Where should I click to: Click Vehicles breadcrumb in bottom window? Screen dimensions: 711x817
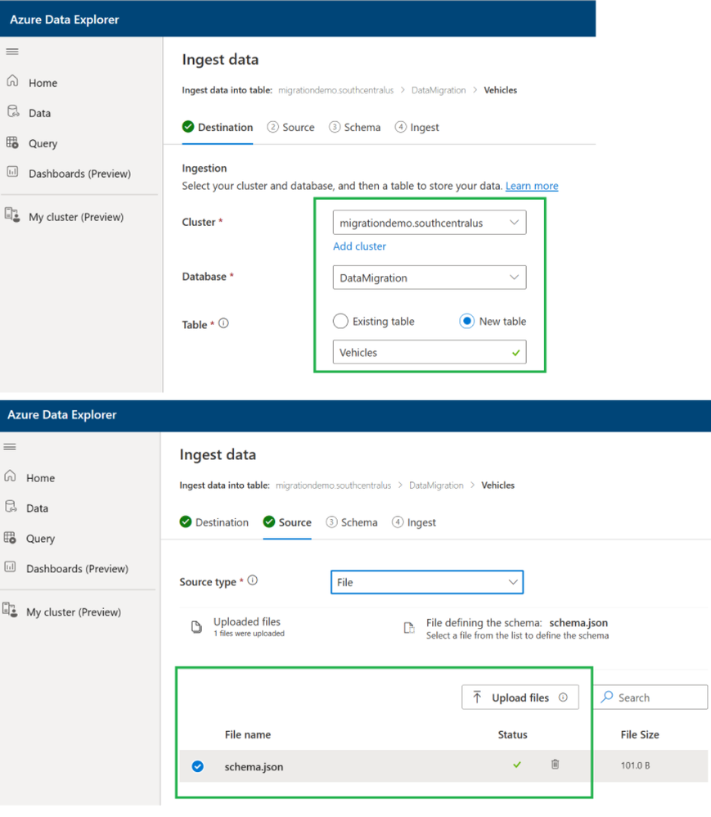[x=497, y=485]
